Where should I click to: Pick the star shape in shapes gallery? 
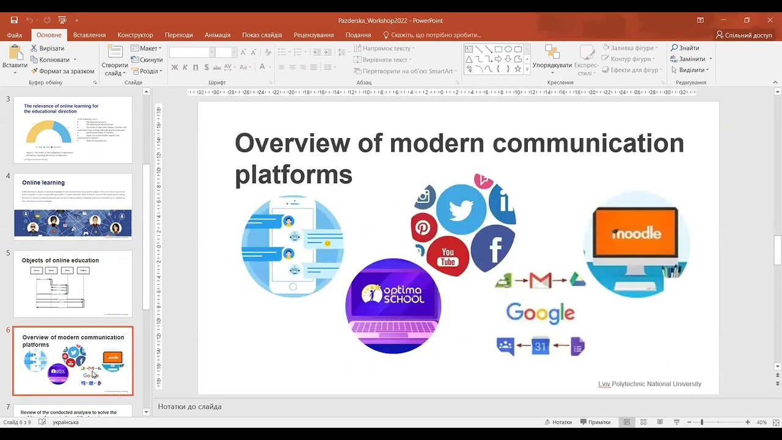point(518,69)
